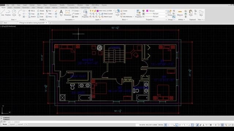The width and height of the screenshot is (234, 131).
Task: Click MODEL space toggle in status bar
Action: pos(161,125)
